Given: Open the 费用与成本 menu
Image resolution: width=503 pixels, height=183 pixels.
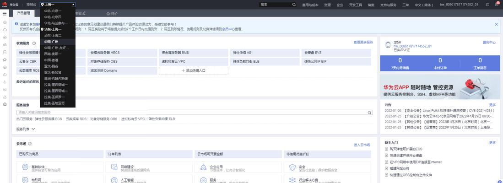Looking at the screenshot, I should click(310, 5).
